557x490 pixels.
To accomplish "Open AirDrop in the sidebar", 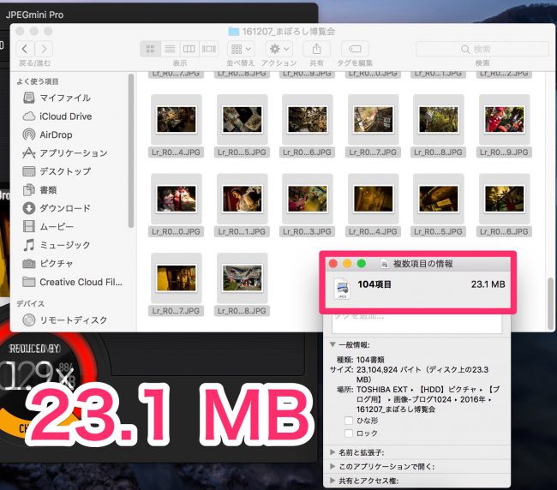I will 48,134.
